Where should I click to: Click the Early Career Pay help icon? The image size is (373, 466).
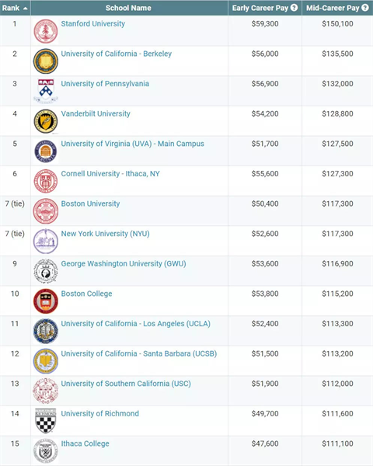point(294,8)
